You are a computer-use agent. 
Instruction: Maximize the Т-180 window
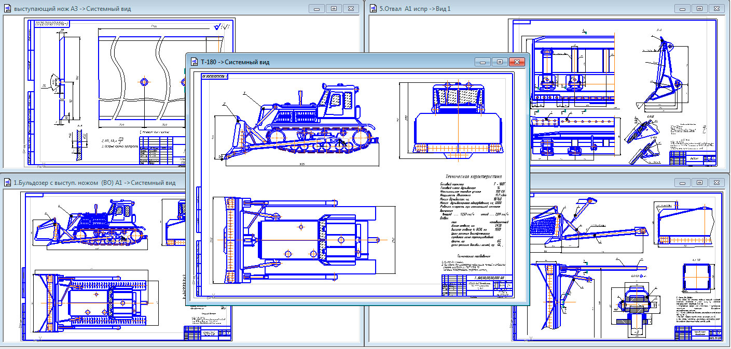click(x=500, y=62)
